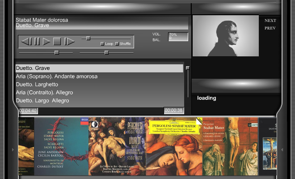The image size is (295, 179).
Task: Select track 'Duetto. Grave' in playlist
Action: coord(99,68)
